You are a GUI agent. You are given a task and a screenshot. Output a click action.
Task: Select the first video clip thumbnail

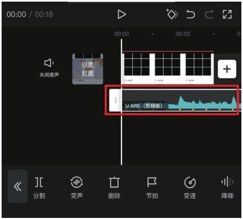[x=137, y=69]
